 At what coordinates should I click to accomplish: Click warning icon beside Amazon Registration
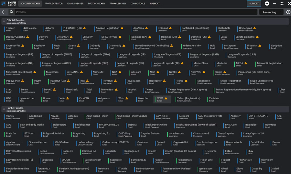pos(122,28)
